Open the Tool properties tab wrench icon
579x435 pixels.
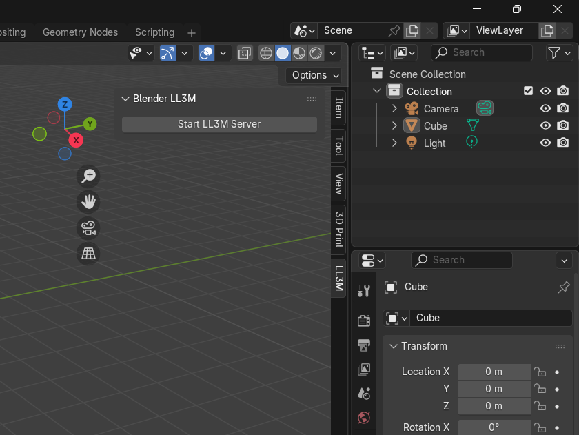pyautogui.click(x=364, y=290)
